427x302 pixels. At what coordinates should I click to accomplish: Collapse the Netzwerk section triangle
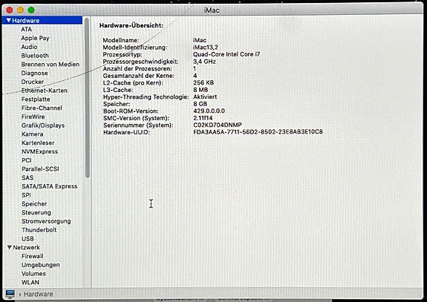(x=10, y=247)
